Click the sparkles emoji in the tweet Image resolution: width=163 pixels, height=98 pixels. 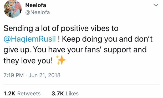(61, 60)
